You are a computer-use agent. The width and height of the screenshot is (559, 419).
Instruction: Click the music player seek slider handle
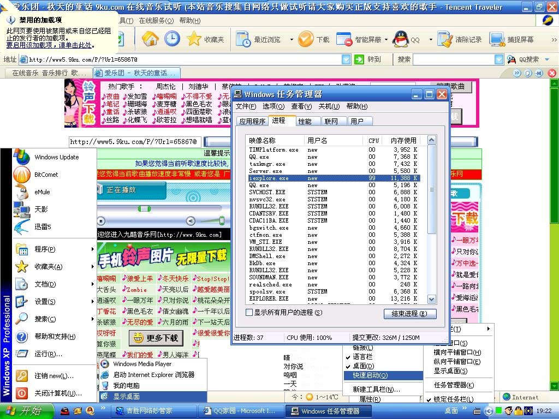144,208
